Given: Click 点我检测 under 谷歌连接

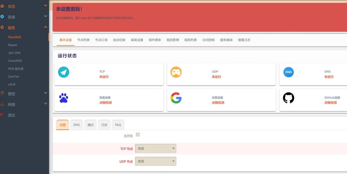Looking at the screenshot, I should click(218, 103).
